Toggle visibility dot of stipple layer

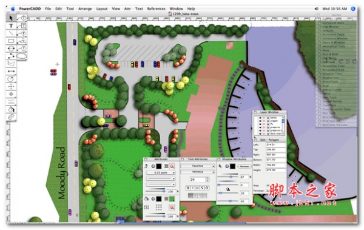260,121
